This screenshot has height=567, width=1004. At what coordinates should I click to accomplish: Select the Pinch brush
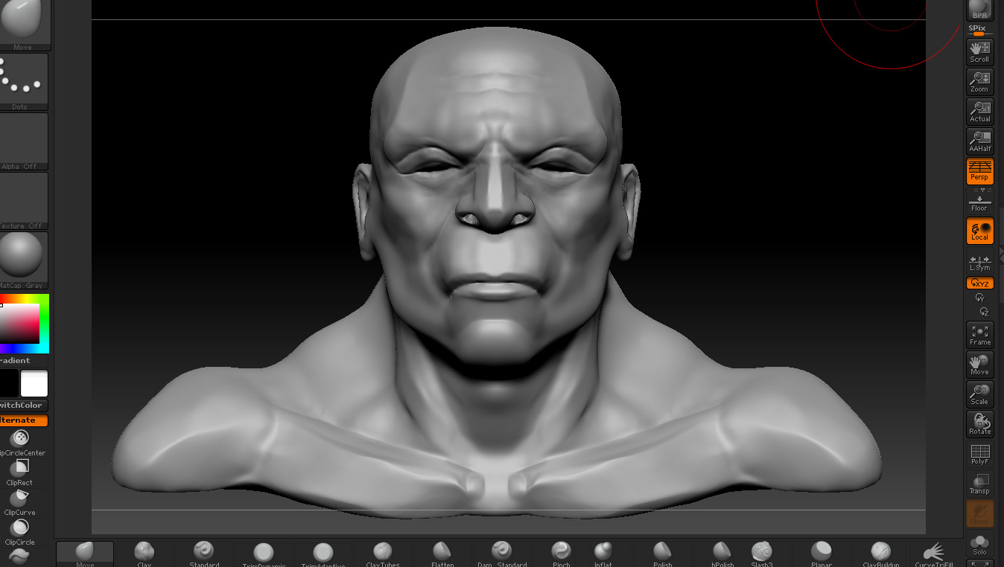562,554
